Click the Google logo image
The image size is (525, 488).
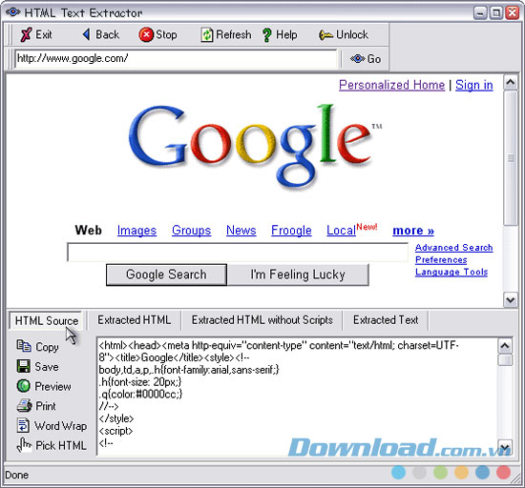[255, 147]
